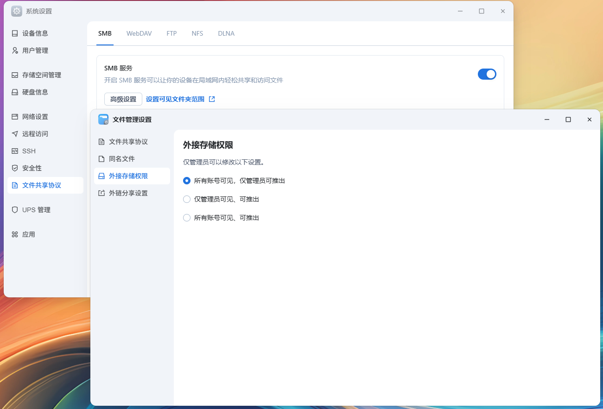This screenshot has height=409, width=603.
Task: Click the SSH terminal icon
Action: [x=15, y=151]
